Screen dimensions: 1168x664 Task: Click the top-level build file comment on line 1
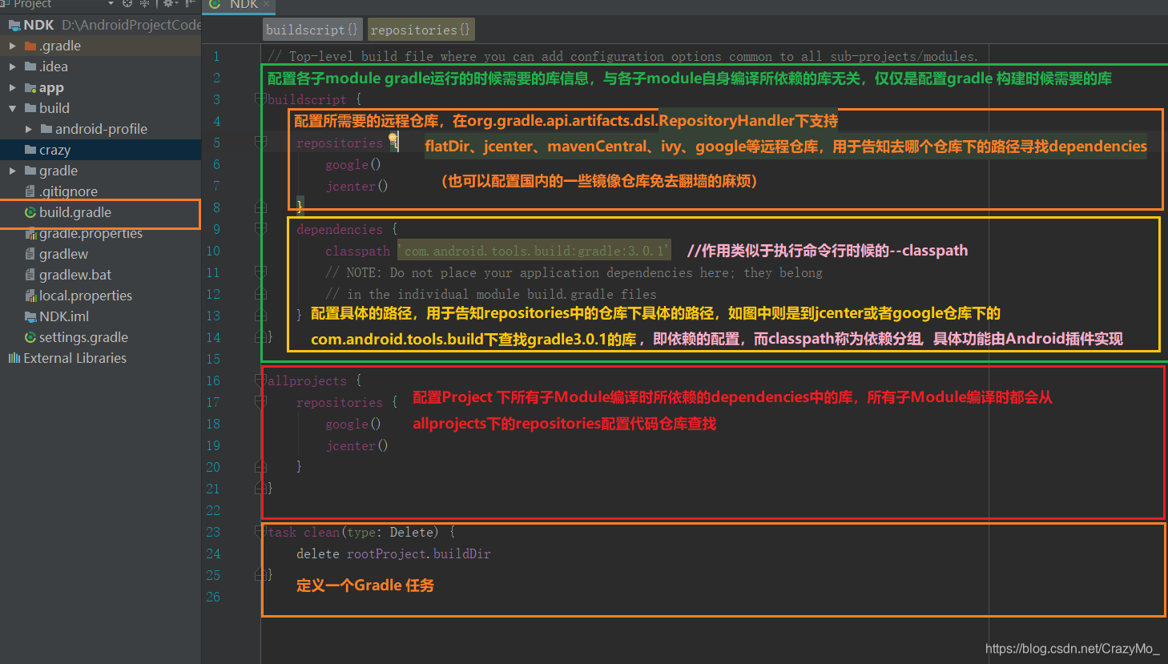tap(623, 56)
